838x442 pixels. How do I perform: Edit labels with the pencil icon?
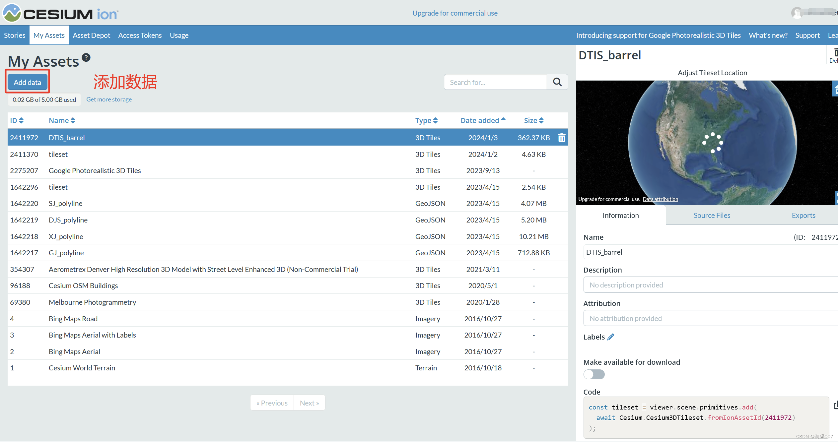(x=611, y=337)
